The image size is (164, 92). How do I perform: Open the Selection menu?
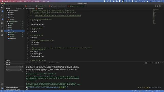(19, 1)
